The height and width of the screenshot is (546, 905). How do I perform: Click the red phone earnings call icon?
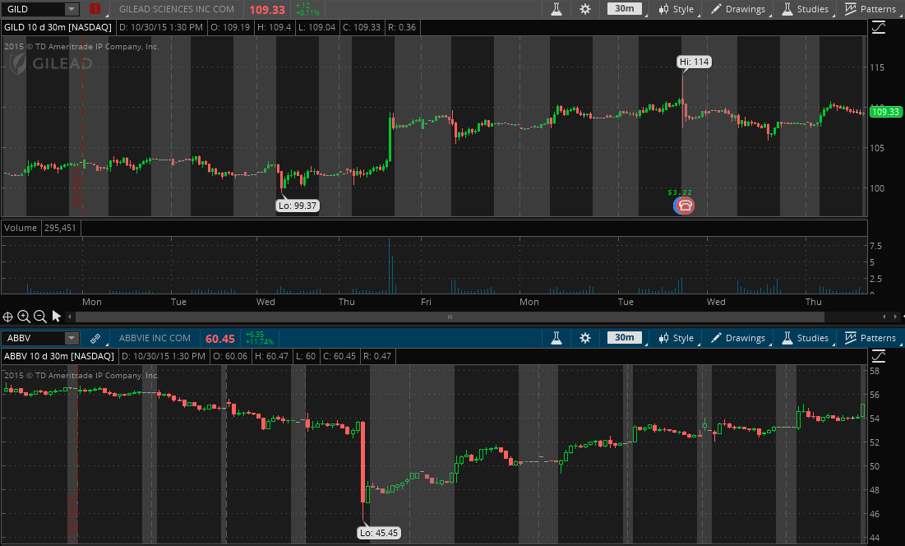tap(684, 205)
